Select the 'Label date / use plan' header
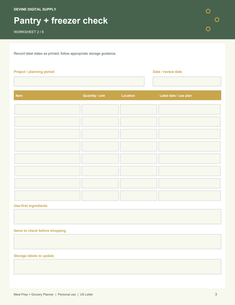 tap(176, 96)
